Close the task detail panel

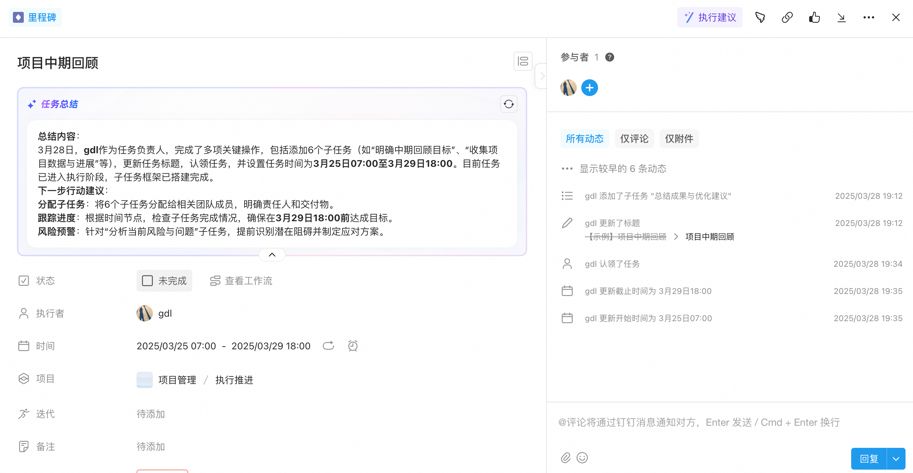(896, 17)
